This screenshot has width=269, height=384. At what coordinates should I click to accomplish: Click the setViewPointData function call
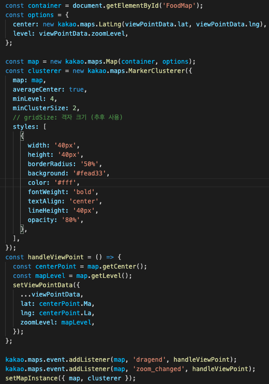point(42,285)
